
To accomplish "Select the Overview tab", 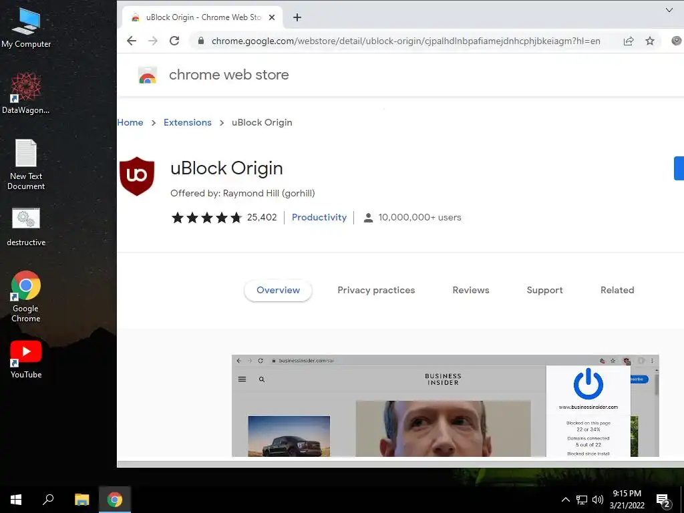I will 279,290.
